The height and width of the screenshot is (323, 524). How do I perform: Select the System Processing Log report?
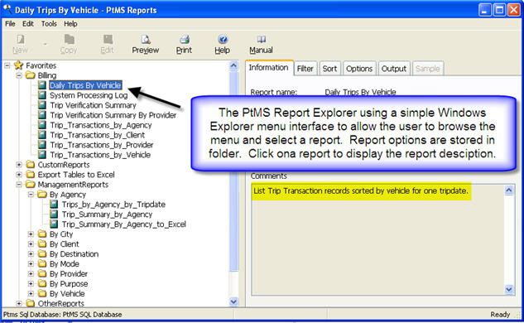point(89,95)
